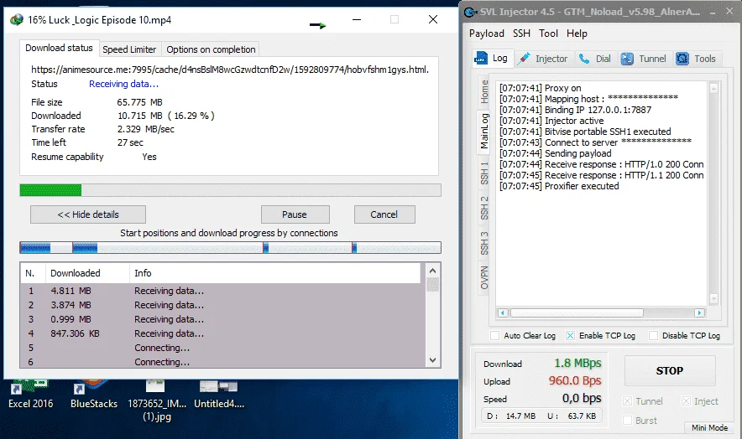Viewport: 742px width, 439px height.
Task: Open the Help menu
Action: pos(577,34)
